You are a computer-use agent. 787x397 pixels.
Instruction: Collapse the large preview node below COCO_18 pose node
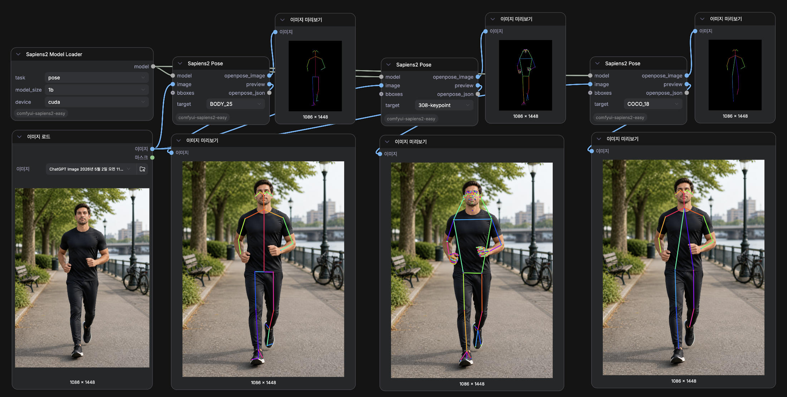click(599, 139)
